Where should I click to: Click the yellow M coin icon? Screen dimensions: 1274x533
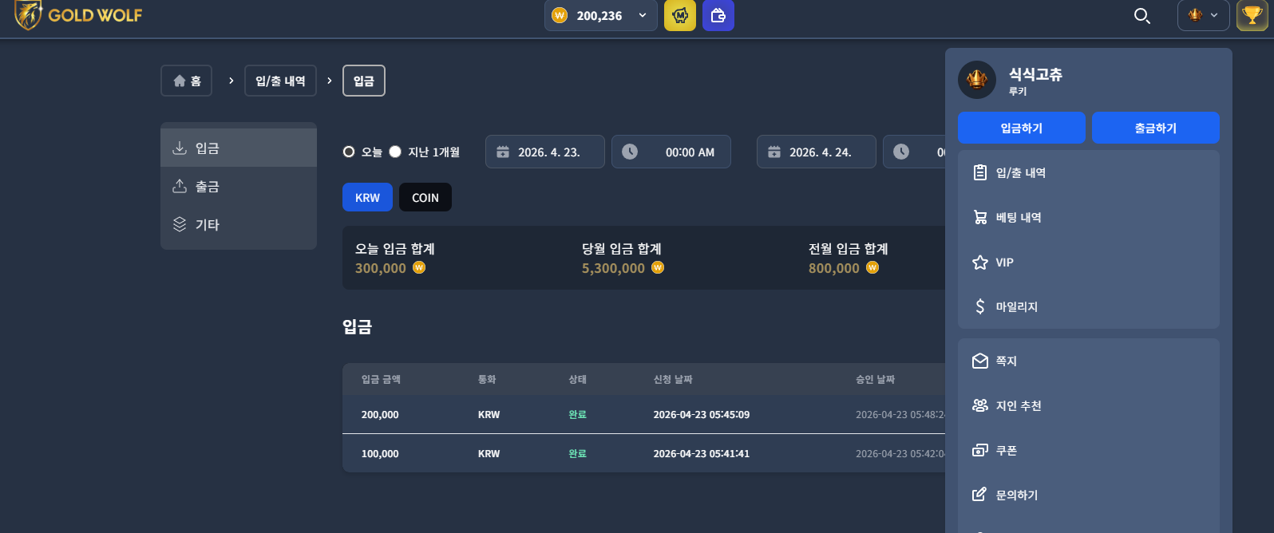pyautogui.click(x=680, y=15)
